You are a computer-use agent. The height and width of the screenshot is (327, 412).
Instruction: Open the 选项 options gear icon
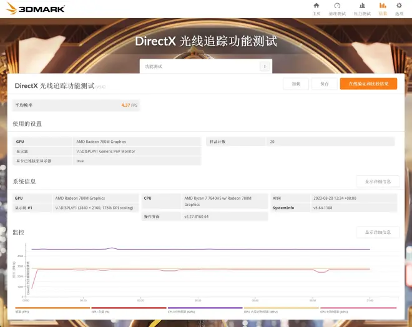click(x=399, y=8)
